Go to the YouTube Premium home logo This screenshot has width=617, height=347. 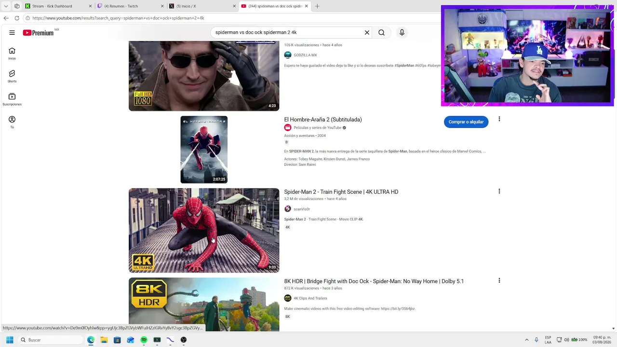click(38, 33)
